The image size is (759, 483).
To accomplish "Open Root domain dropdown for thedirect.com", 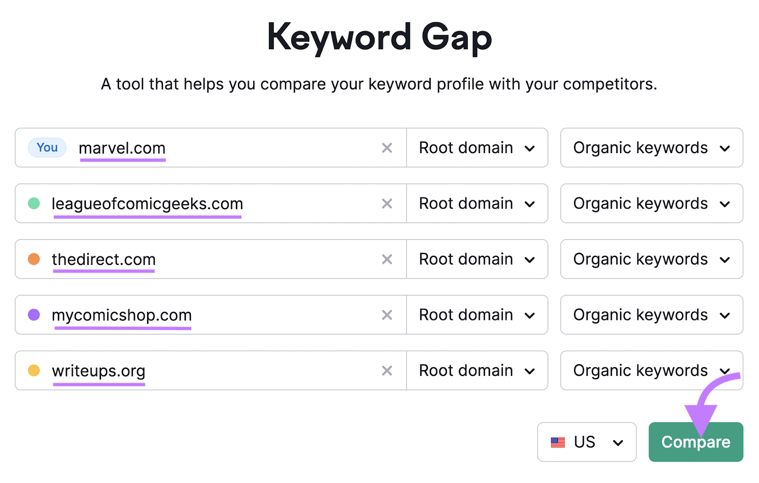I will click(x=477, y=259).
